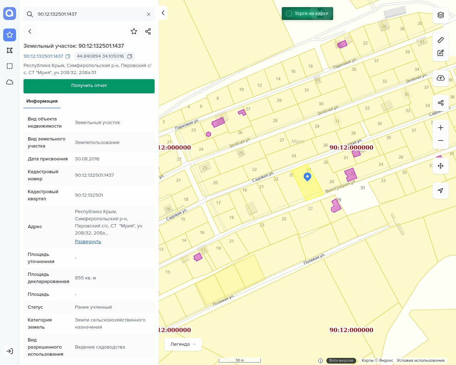Open the map layers panel
This screenshot has height=365, width=456.
pyautogui.click(x=441, y=15)
